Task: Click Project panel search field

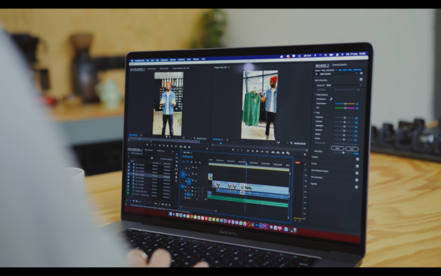Action: point(139,157)
